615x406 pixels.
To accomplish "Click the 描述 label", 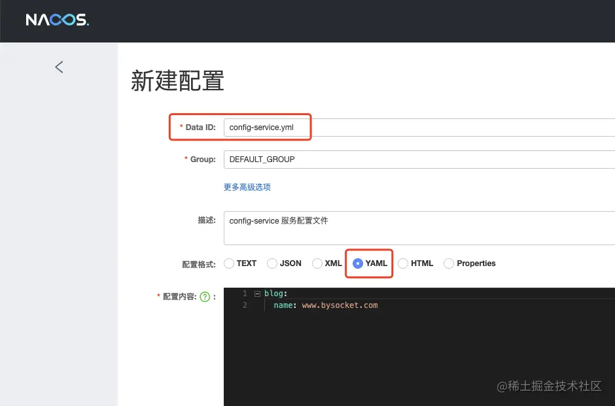I will 207,220.
